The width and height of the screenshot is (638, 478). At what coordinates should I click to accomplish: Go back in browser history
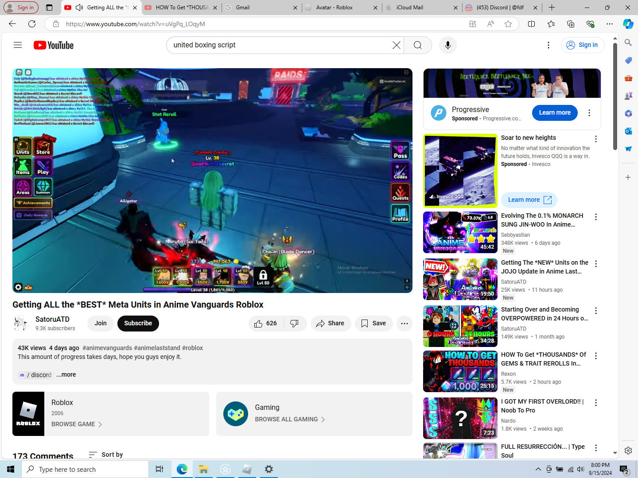tap(12, 24)
